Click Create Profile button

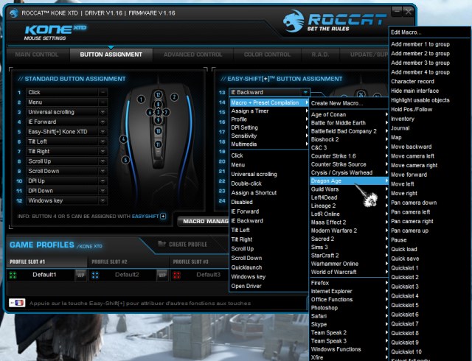[x=183, y=244]
